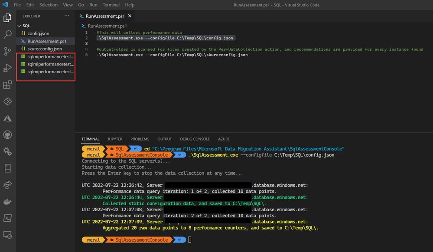Open the Azure view in the activity bar
Viewport: 433px width, 252px height.
click(x=7, y=118)
